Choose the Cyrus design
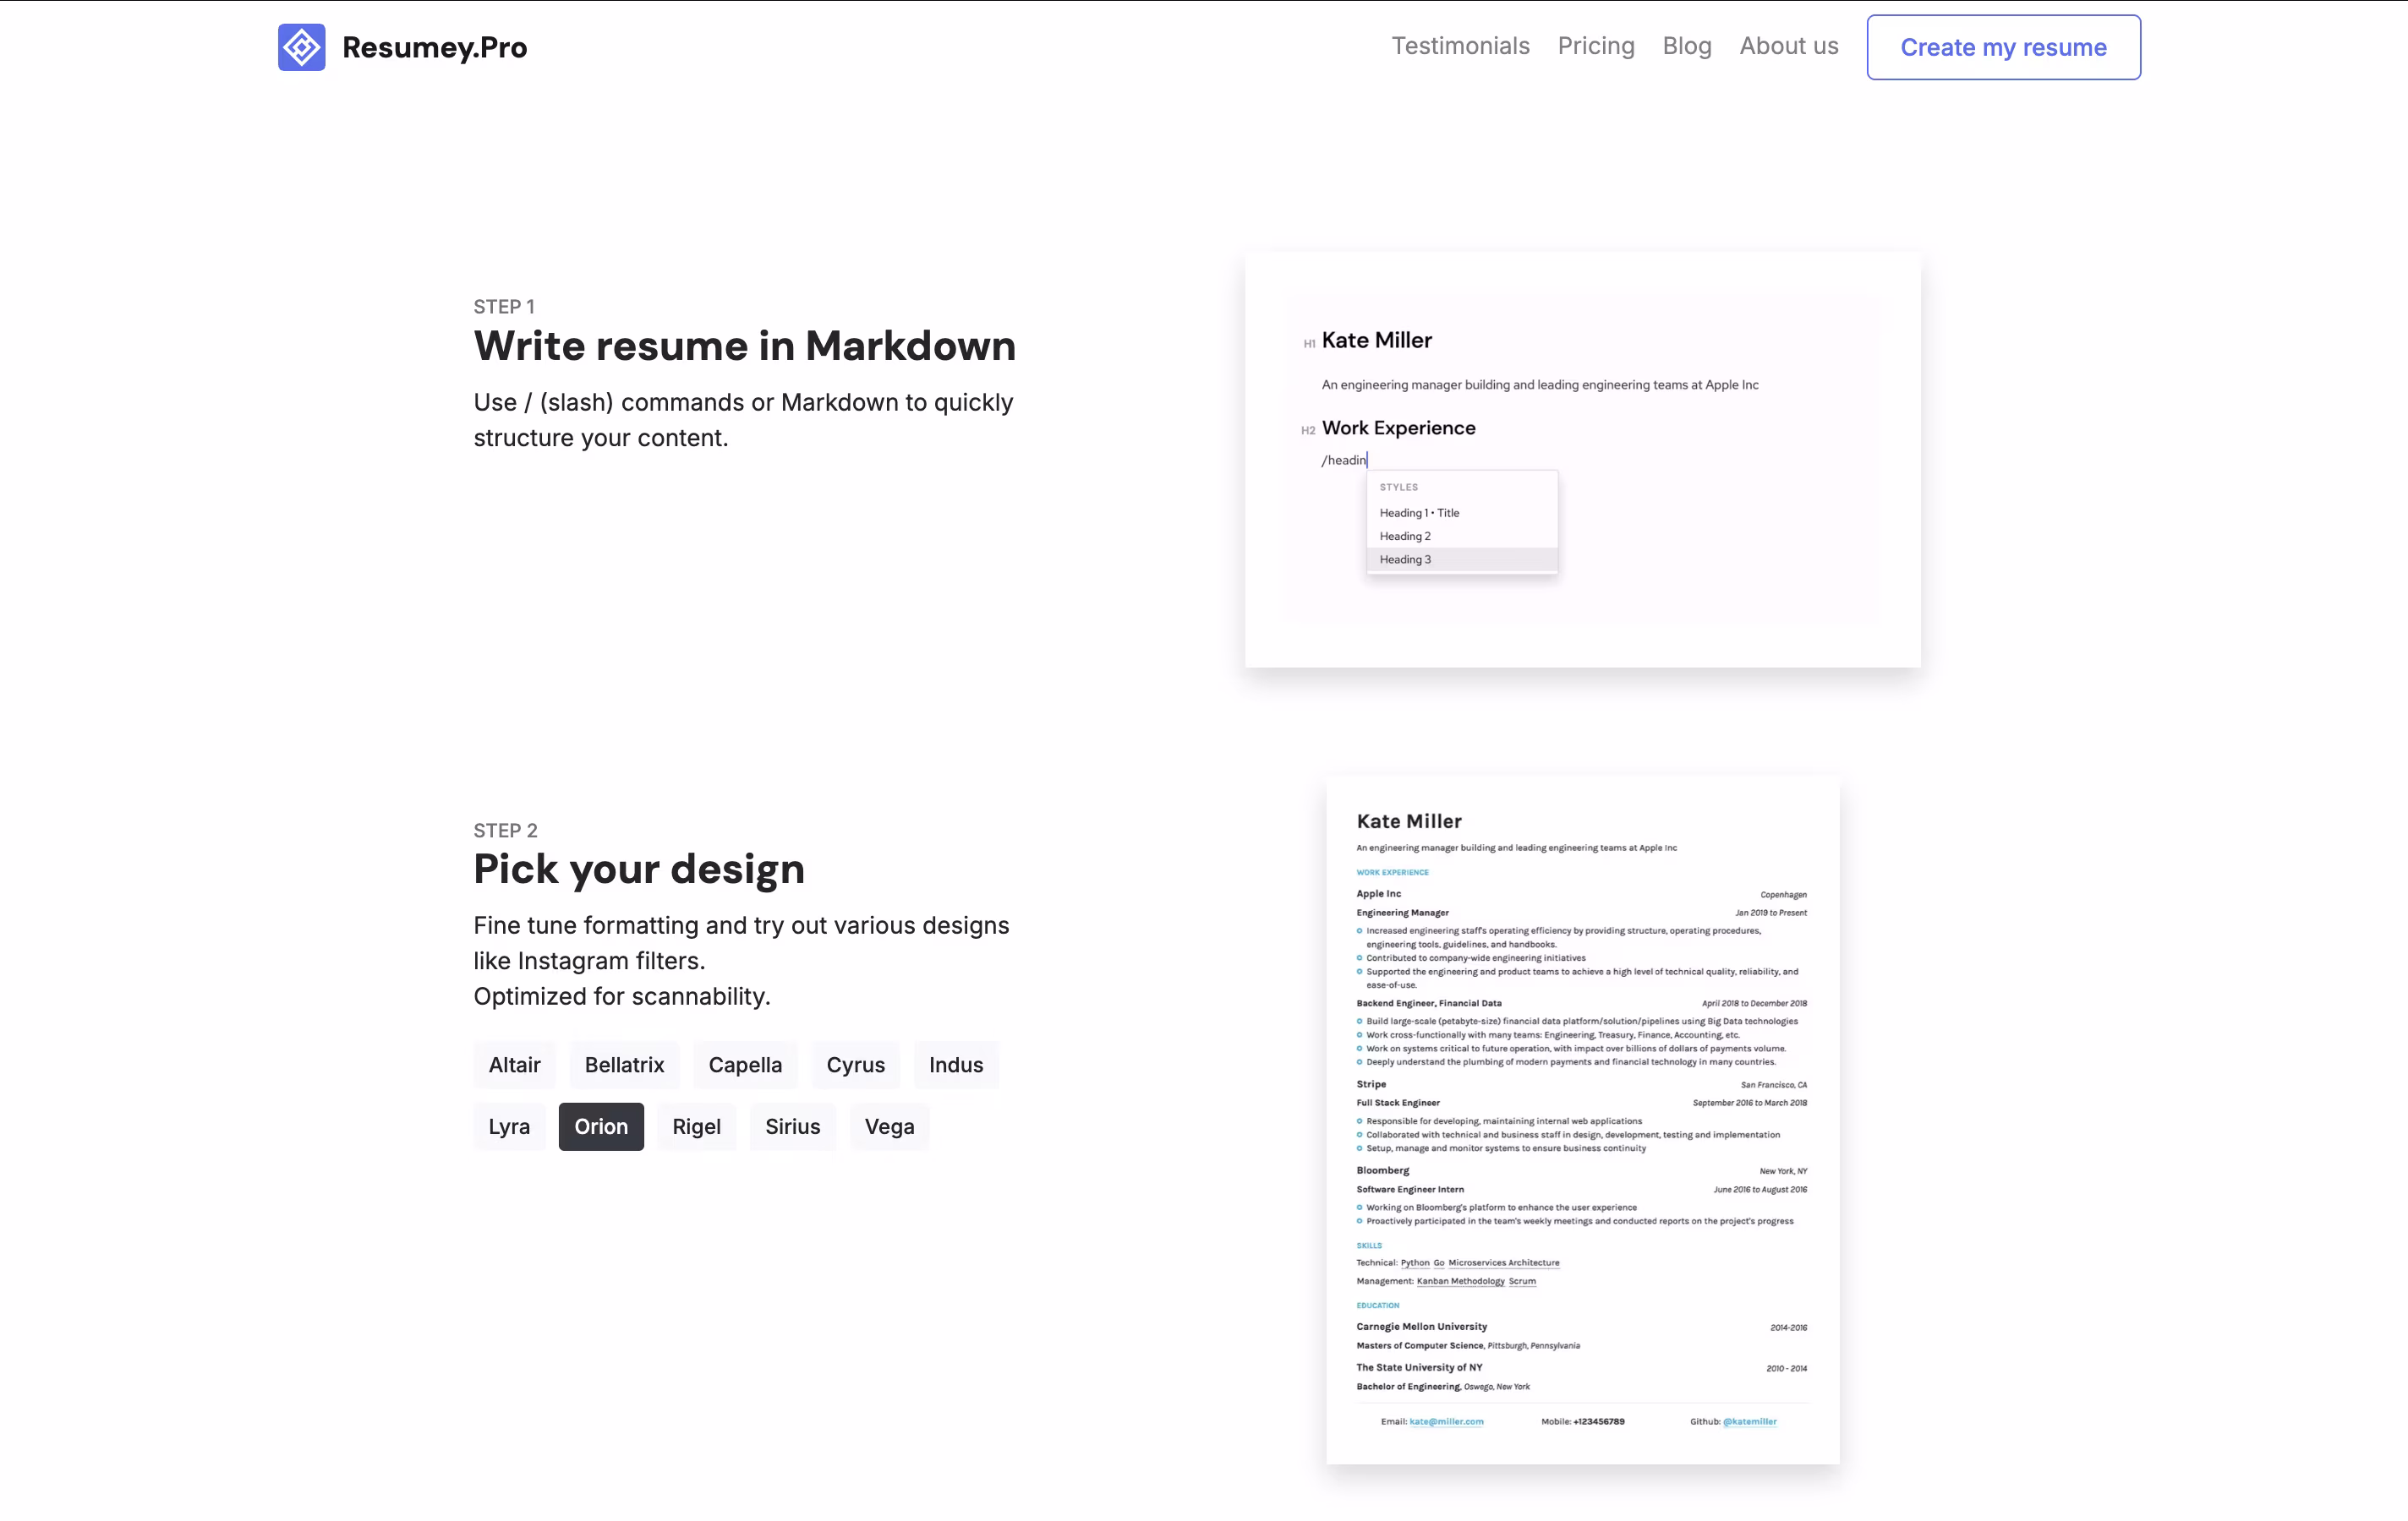The image size is (2408, 1521). (x=855, y=1065)
